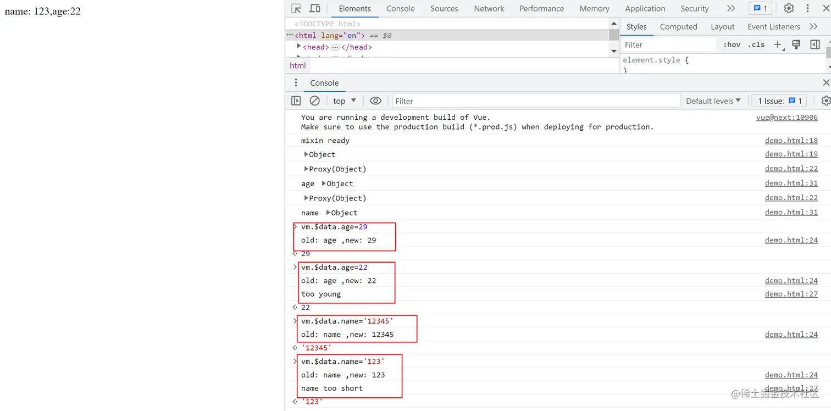Viewport: 831px width, 411px height.
Task: Open demo.html:24 link on the 12345 row
Action: (791, 334)
